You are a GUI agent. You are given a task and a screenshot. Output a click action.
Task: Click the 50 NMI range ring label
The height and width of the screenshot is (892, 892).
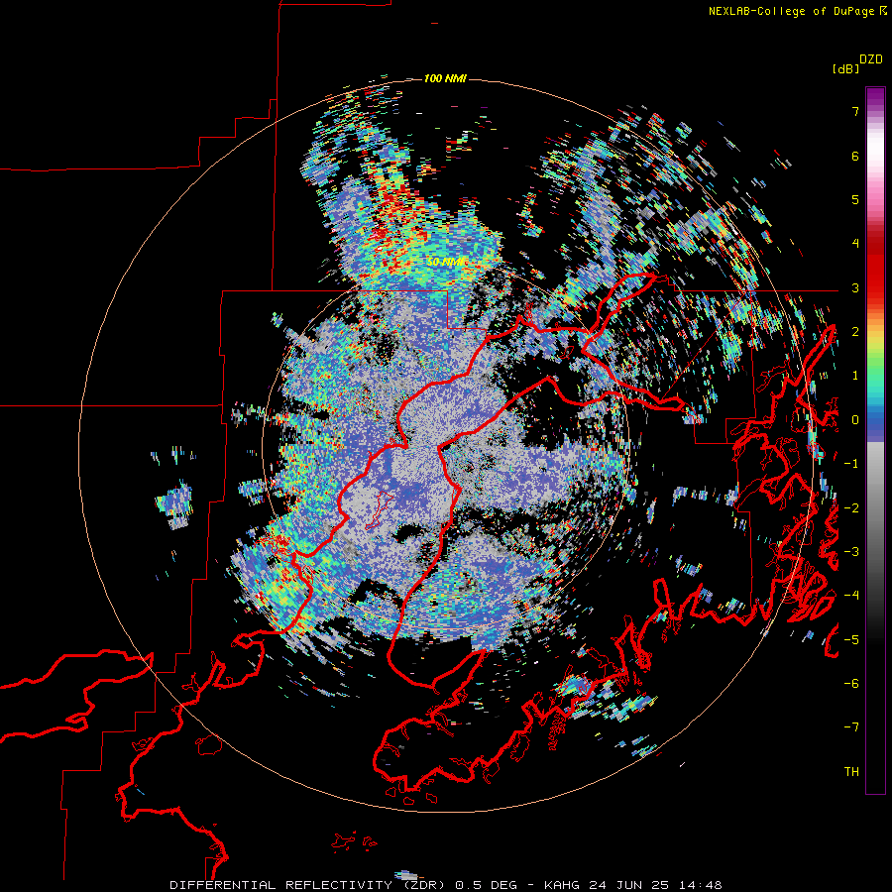447,262
